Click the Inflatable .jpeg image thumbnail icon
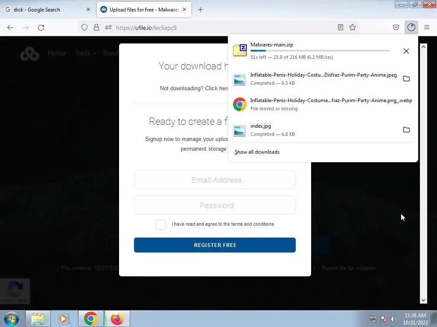 (239, 80)
